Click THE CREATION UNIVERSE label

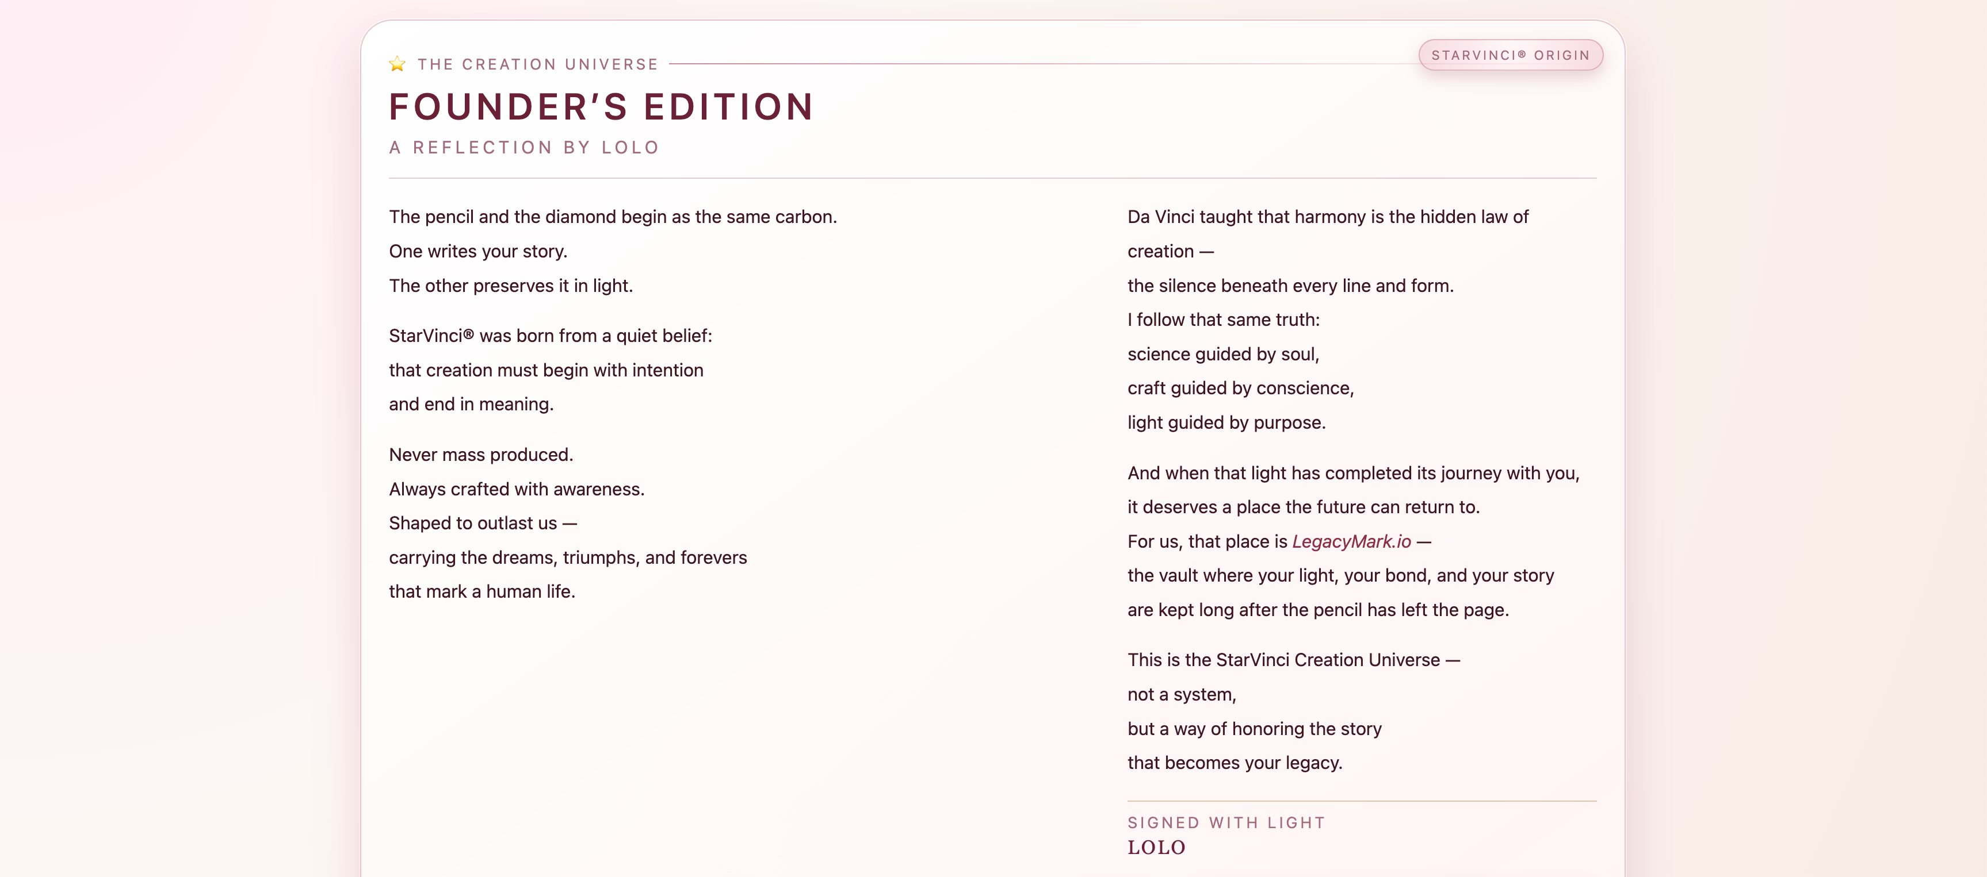538,65
